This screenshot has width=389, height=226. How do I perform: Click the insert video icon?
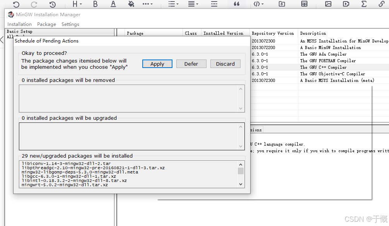[x=346, y=4]
